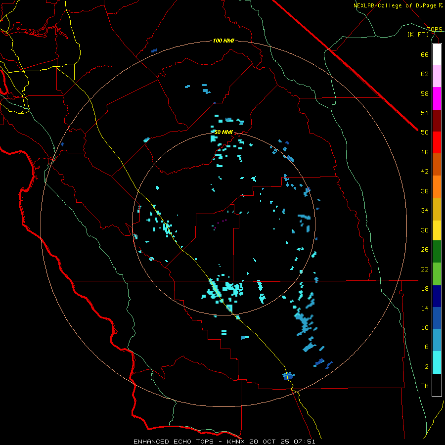Click the 07:51 timestamp
The image size is (445, 445).
pyautogui.click(x=305, y=442)
